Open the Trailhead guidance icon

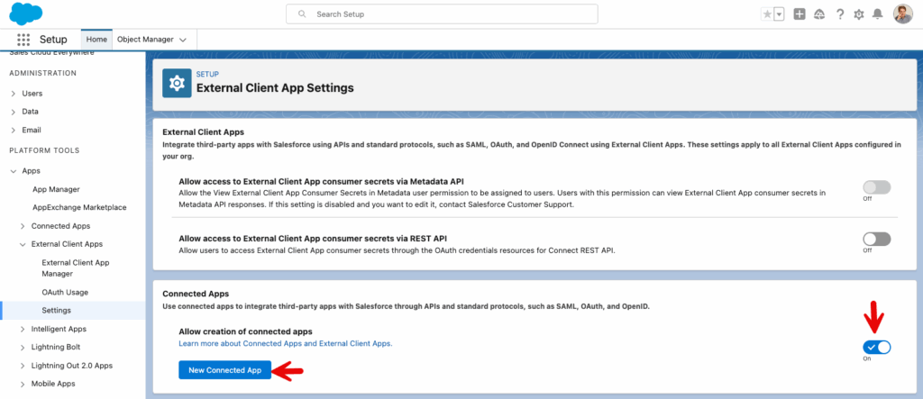(x=818, y=14)
